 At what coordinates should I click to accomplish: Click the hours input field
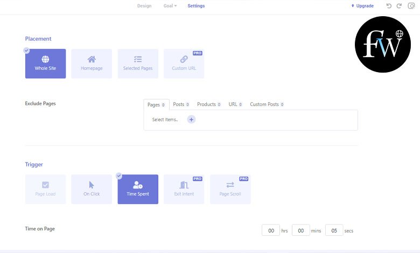coord(271,230)
